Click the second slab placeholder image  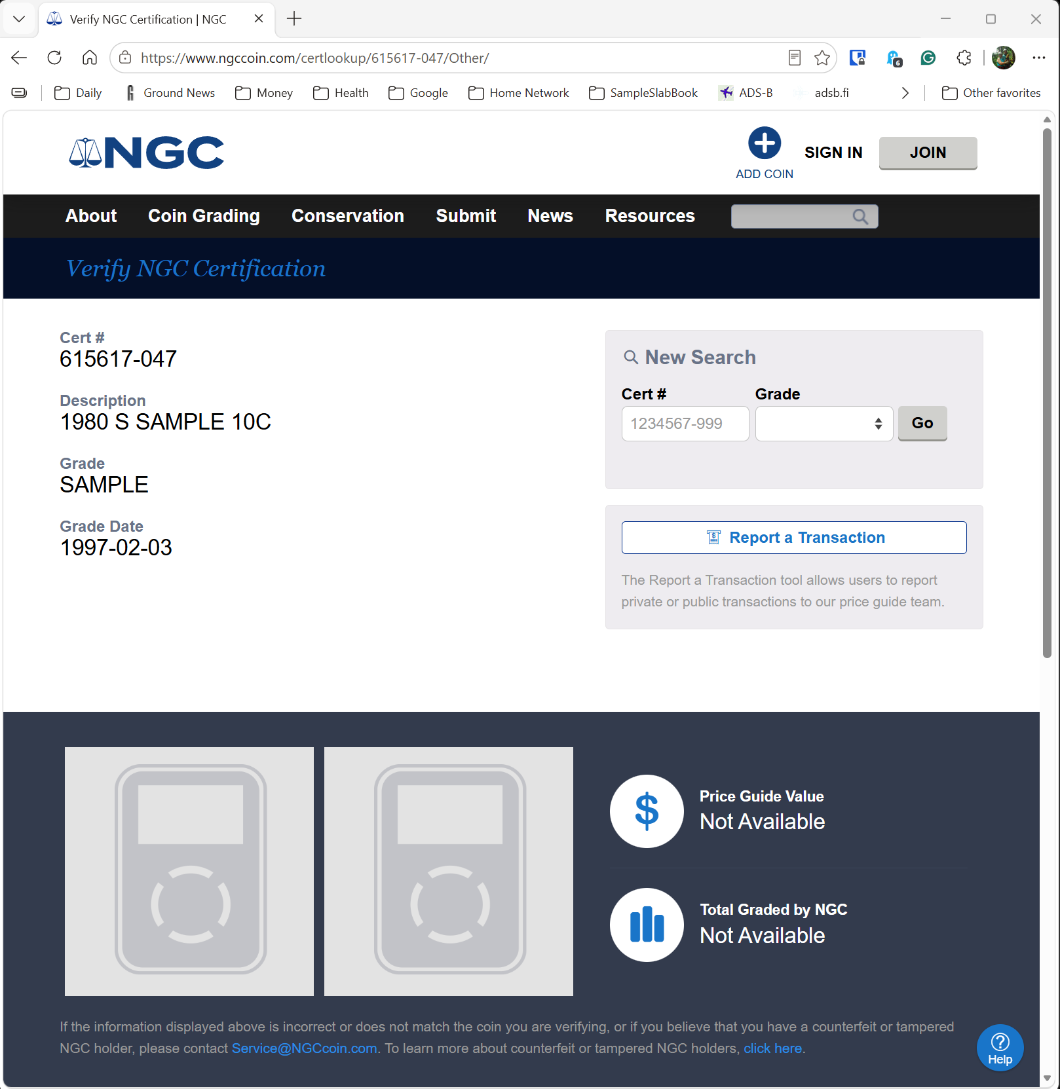point(449,872)
